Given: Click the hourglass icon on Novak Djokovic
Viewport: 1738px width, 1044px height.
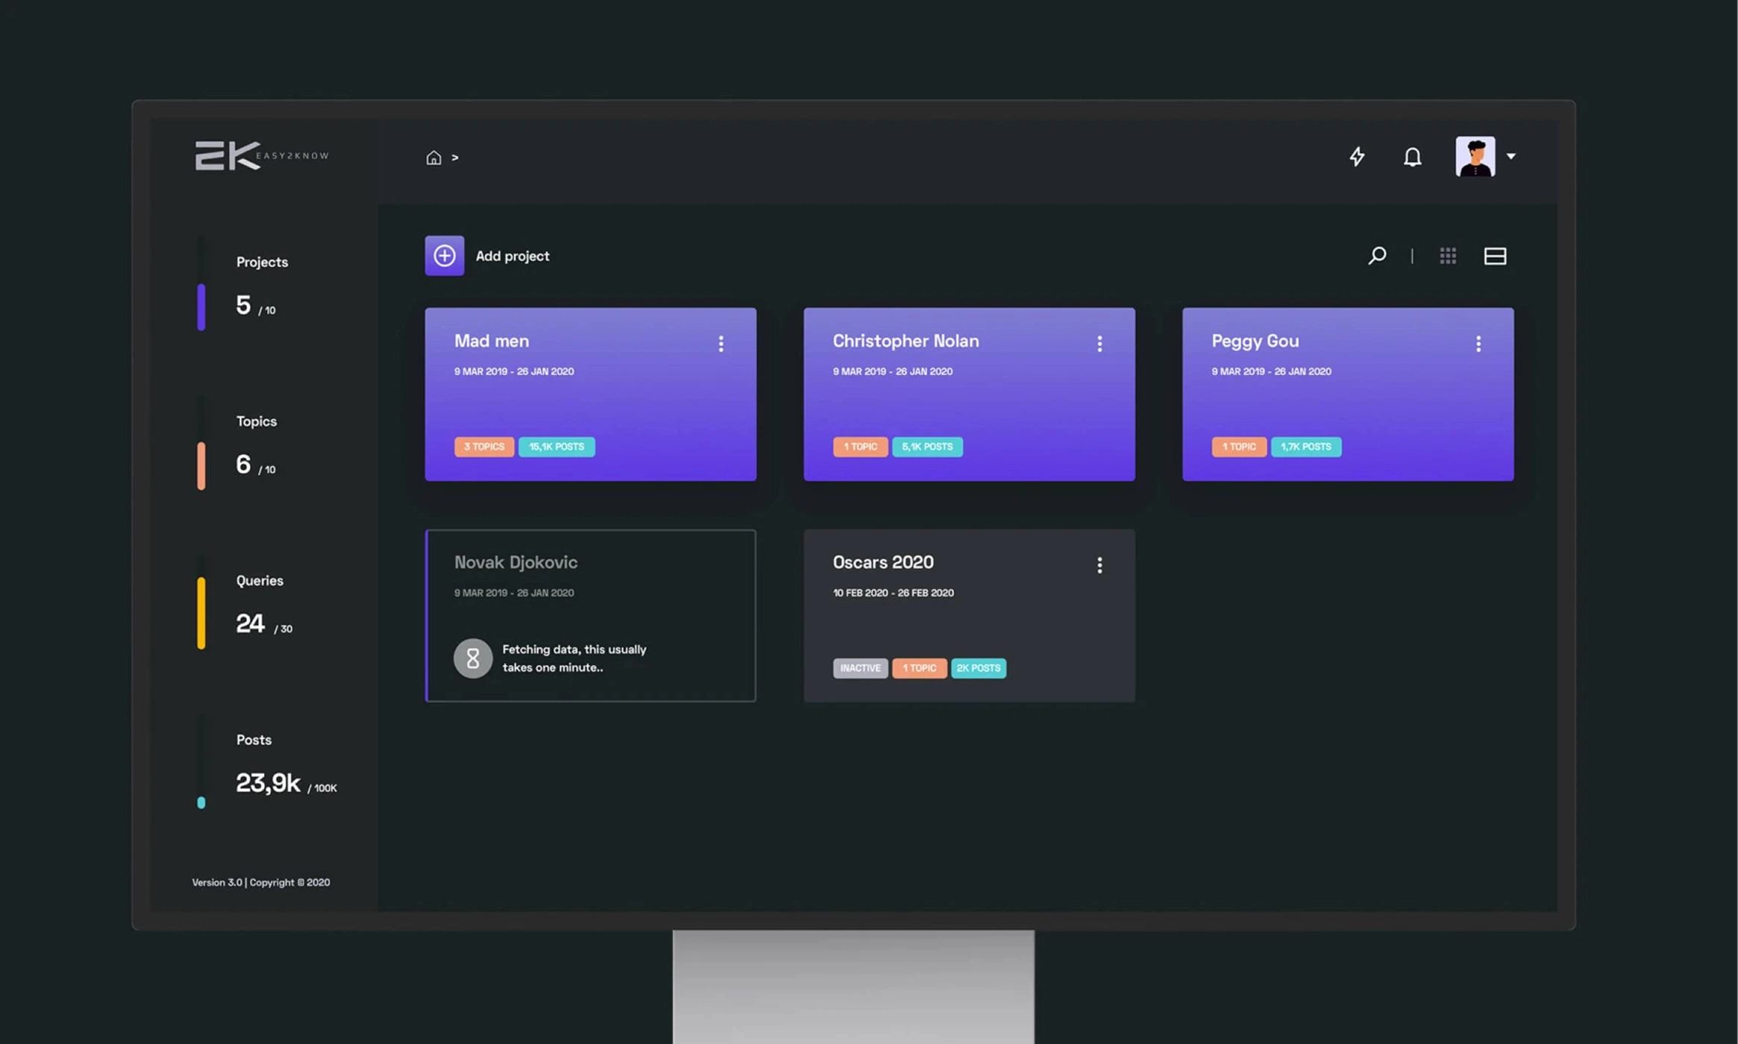Looking at the screenshot, I should point(473,658).
